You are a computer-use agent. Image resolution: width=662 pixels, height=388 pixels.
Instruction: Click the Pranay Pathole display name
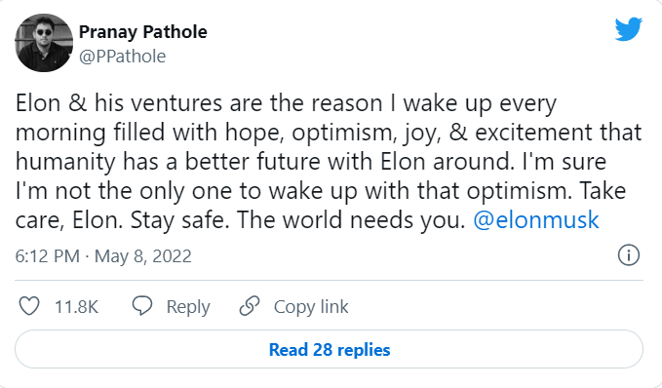click(143, 32)
